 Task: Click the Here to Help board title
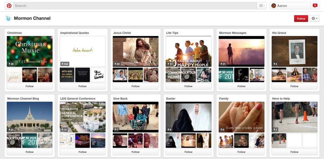[281, 99]
